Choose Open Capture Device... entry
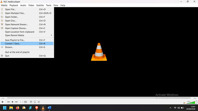This screenshot has height=111, width=198. [27, 28]
